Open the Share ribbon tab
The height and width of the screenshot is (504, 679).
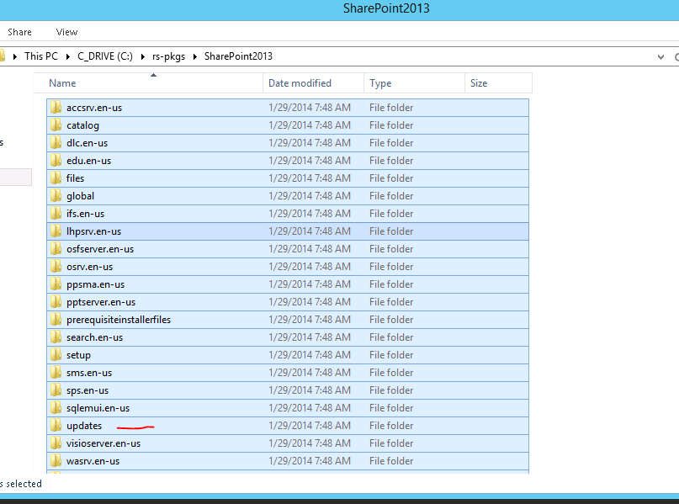tap(19, 32)
